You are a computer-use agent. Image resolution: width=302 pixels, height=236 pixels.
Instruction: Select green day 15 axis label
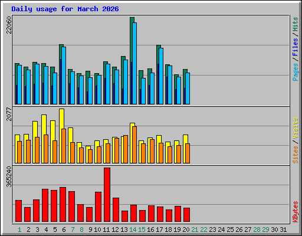point(142,230)
